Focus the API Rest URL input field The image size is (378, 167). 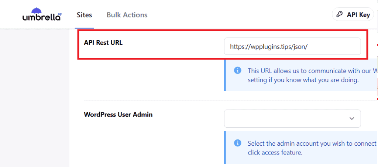(x=292, y=46)
